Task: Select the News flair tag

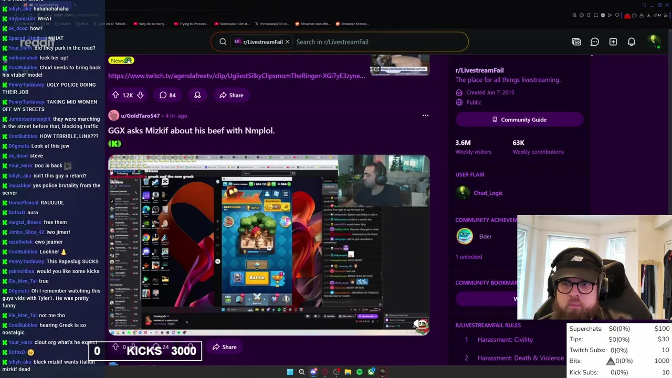Action: 121,60
